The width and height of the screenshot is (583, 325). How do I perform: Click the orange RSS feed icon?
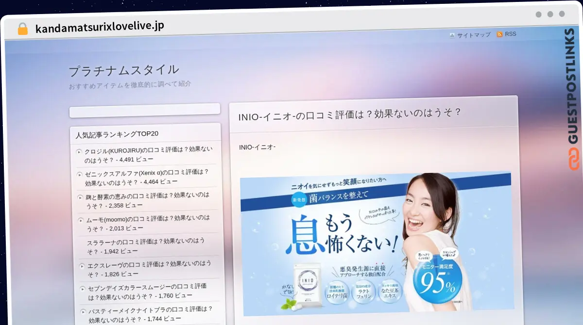(499, 34)
